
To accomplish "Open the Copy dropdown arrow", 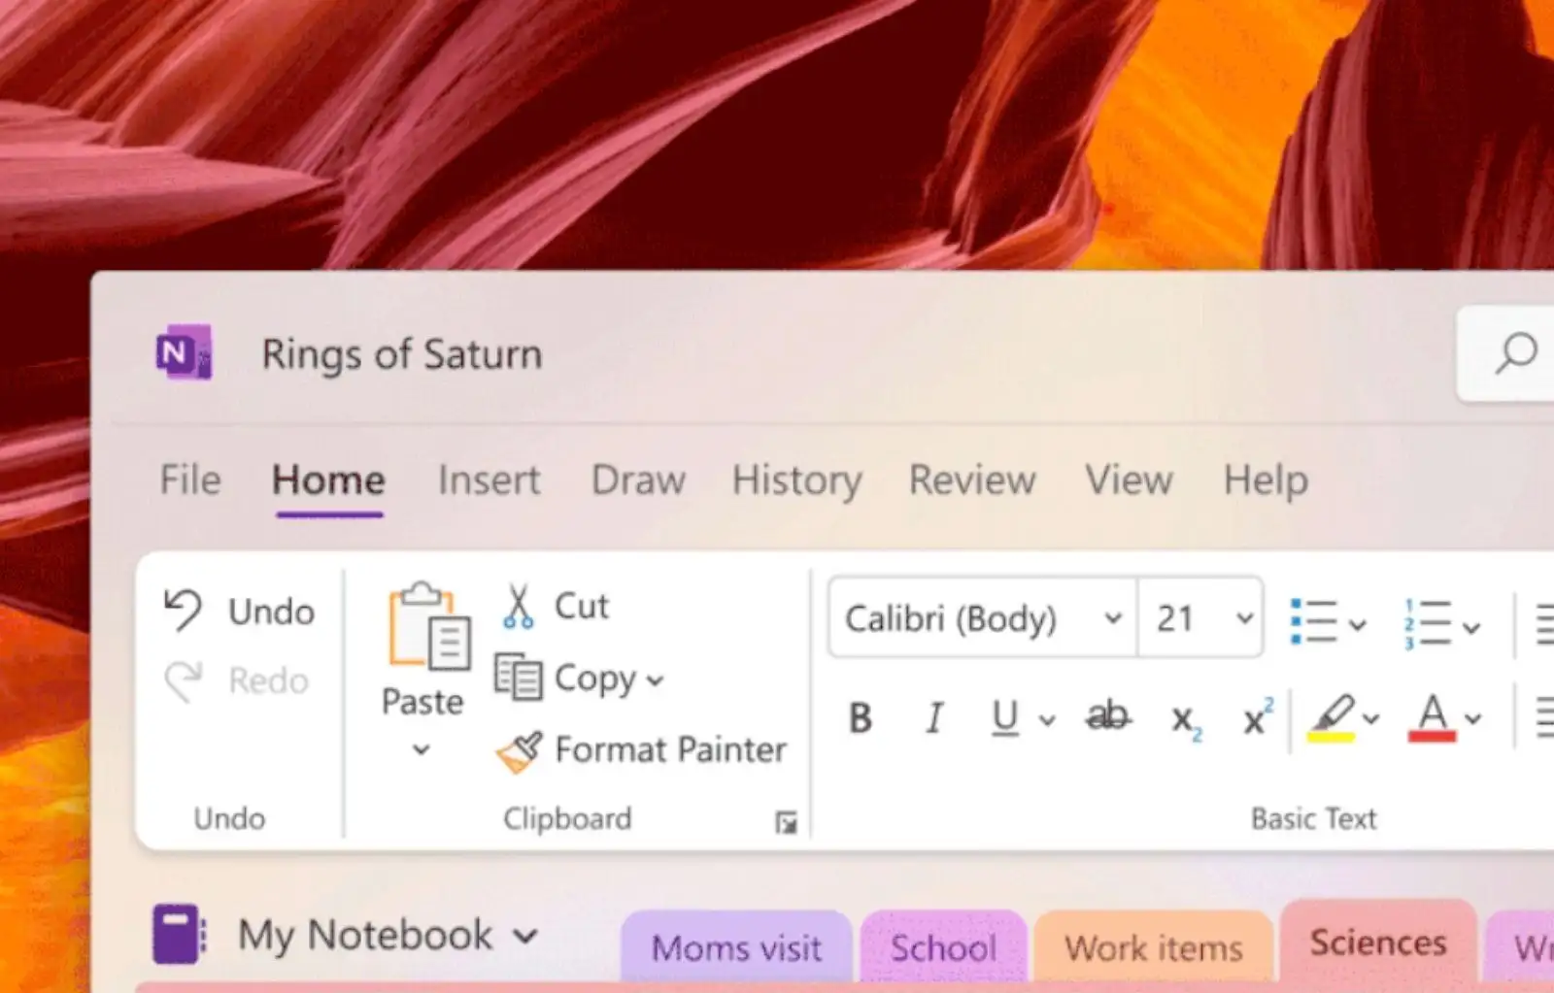I will tap(657, 679).
